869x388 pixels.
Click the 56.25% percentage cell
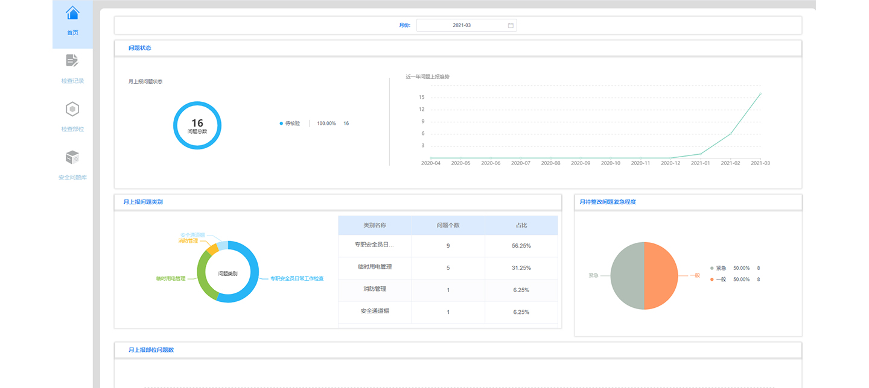tap(521, 246)
